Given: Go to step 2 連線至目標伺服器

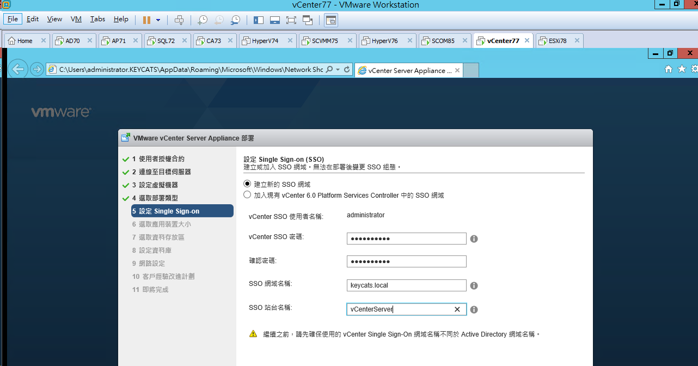Looking at the screenshot, I should tap(161, 172).
